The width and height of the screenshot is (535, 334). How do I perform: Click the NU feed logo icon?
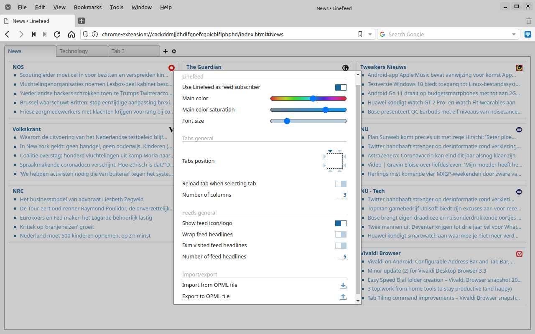pos(519,129)
